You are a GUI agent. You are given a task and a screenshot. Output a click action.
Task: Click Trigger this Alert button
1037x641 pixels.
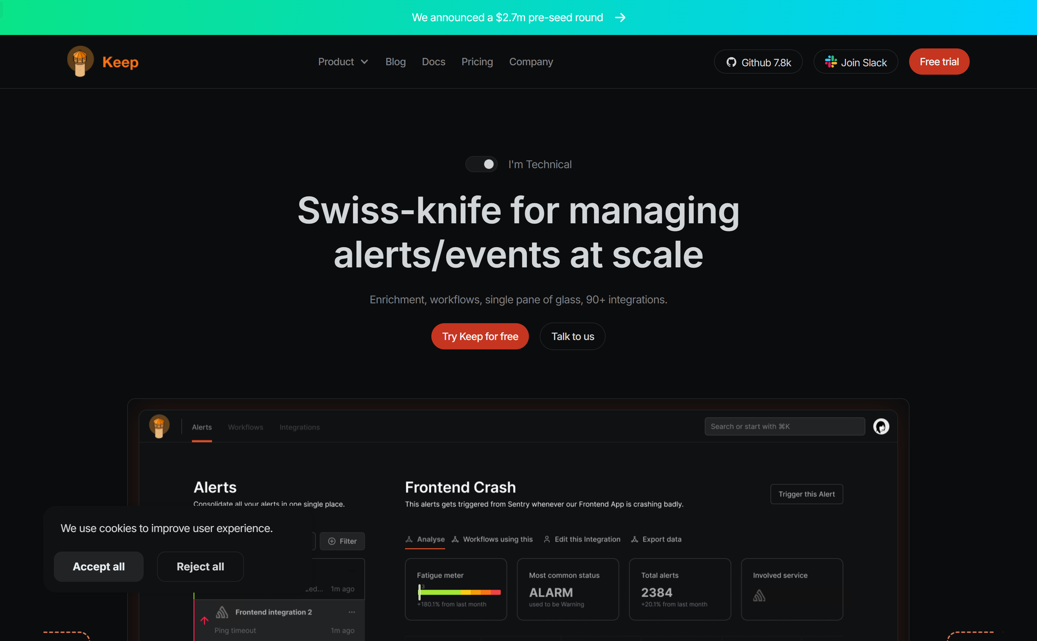click(806, 494)
